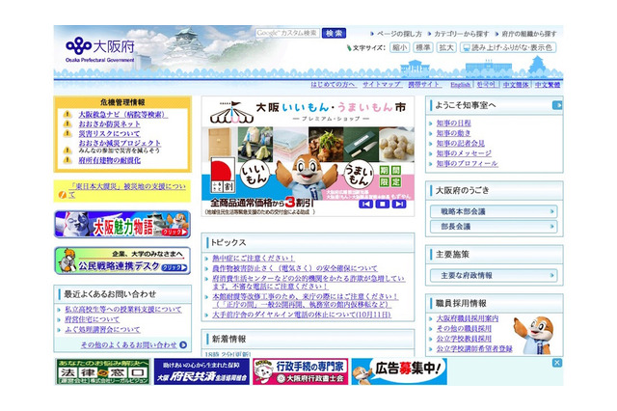Image resolution: width=617 pixels, height=411 pixels.
Task: Open 府消費生活センター fraud warning topic
Action: point(308,283)
